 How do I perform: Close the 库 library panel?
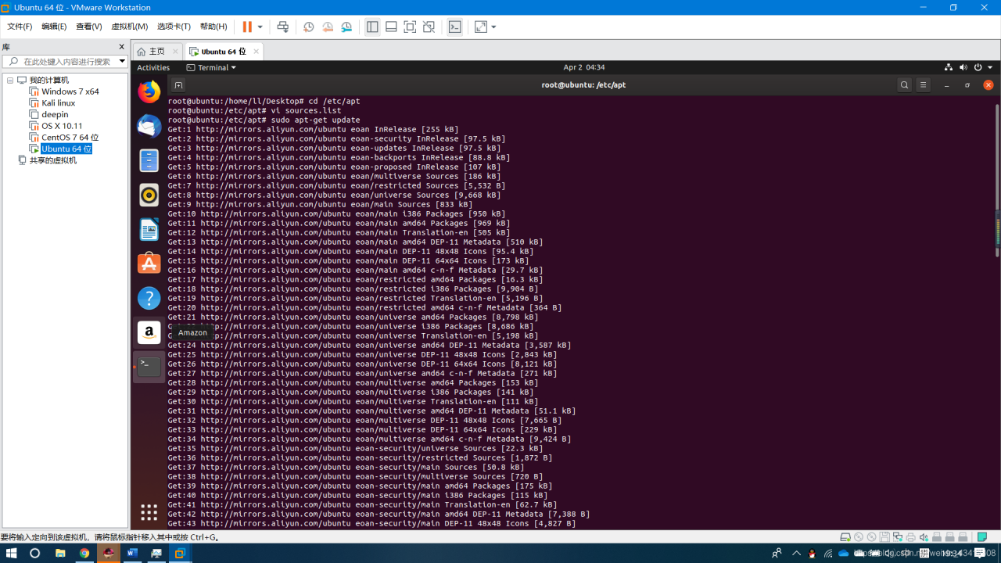[121, 47]
